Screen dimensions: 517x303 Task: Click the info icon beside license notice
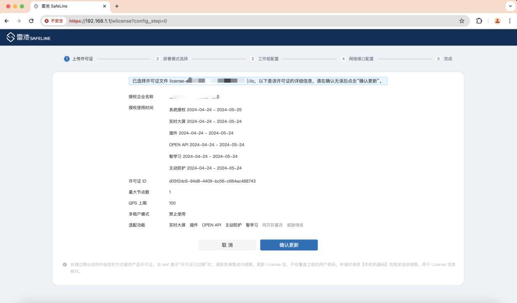tap(65, 265)
